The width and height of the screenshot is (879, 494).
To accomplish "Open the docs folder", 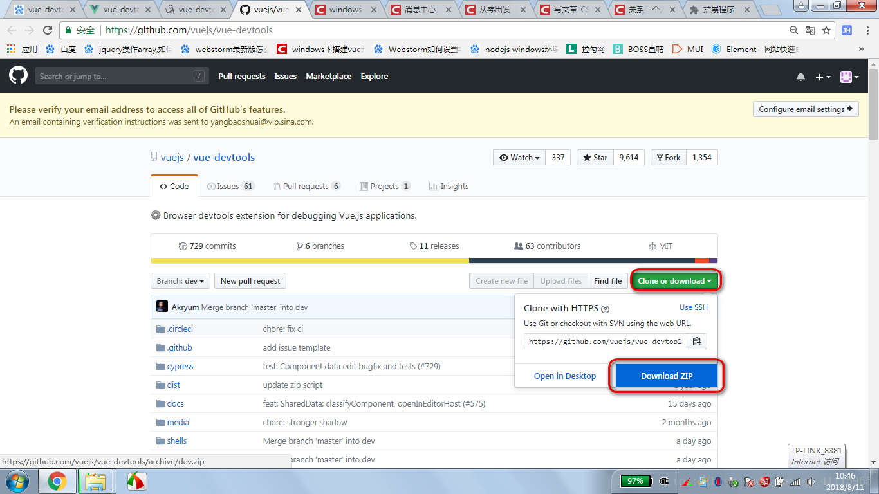I will [x=175, y=403].
